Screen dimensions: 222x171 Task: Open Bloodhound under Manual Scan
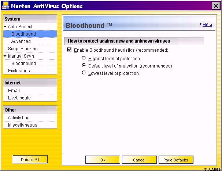(x=23, y=63)
